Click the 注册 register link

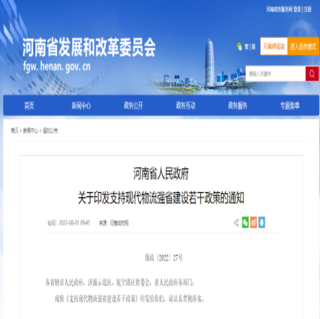tap(307, 9)
